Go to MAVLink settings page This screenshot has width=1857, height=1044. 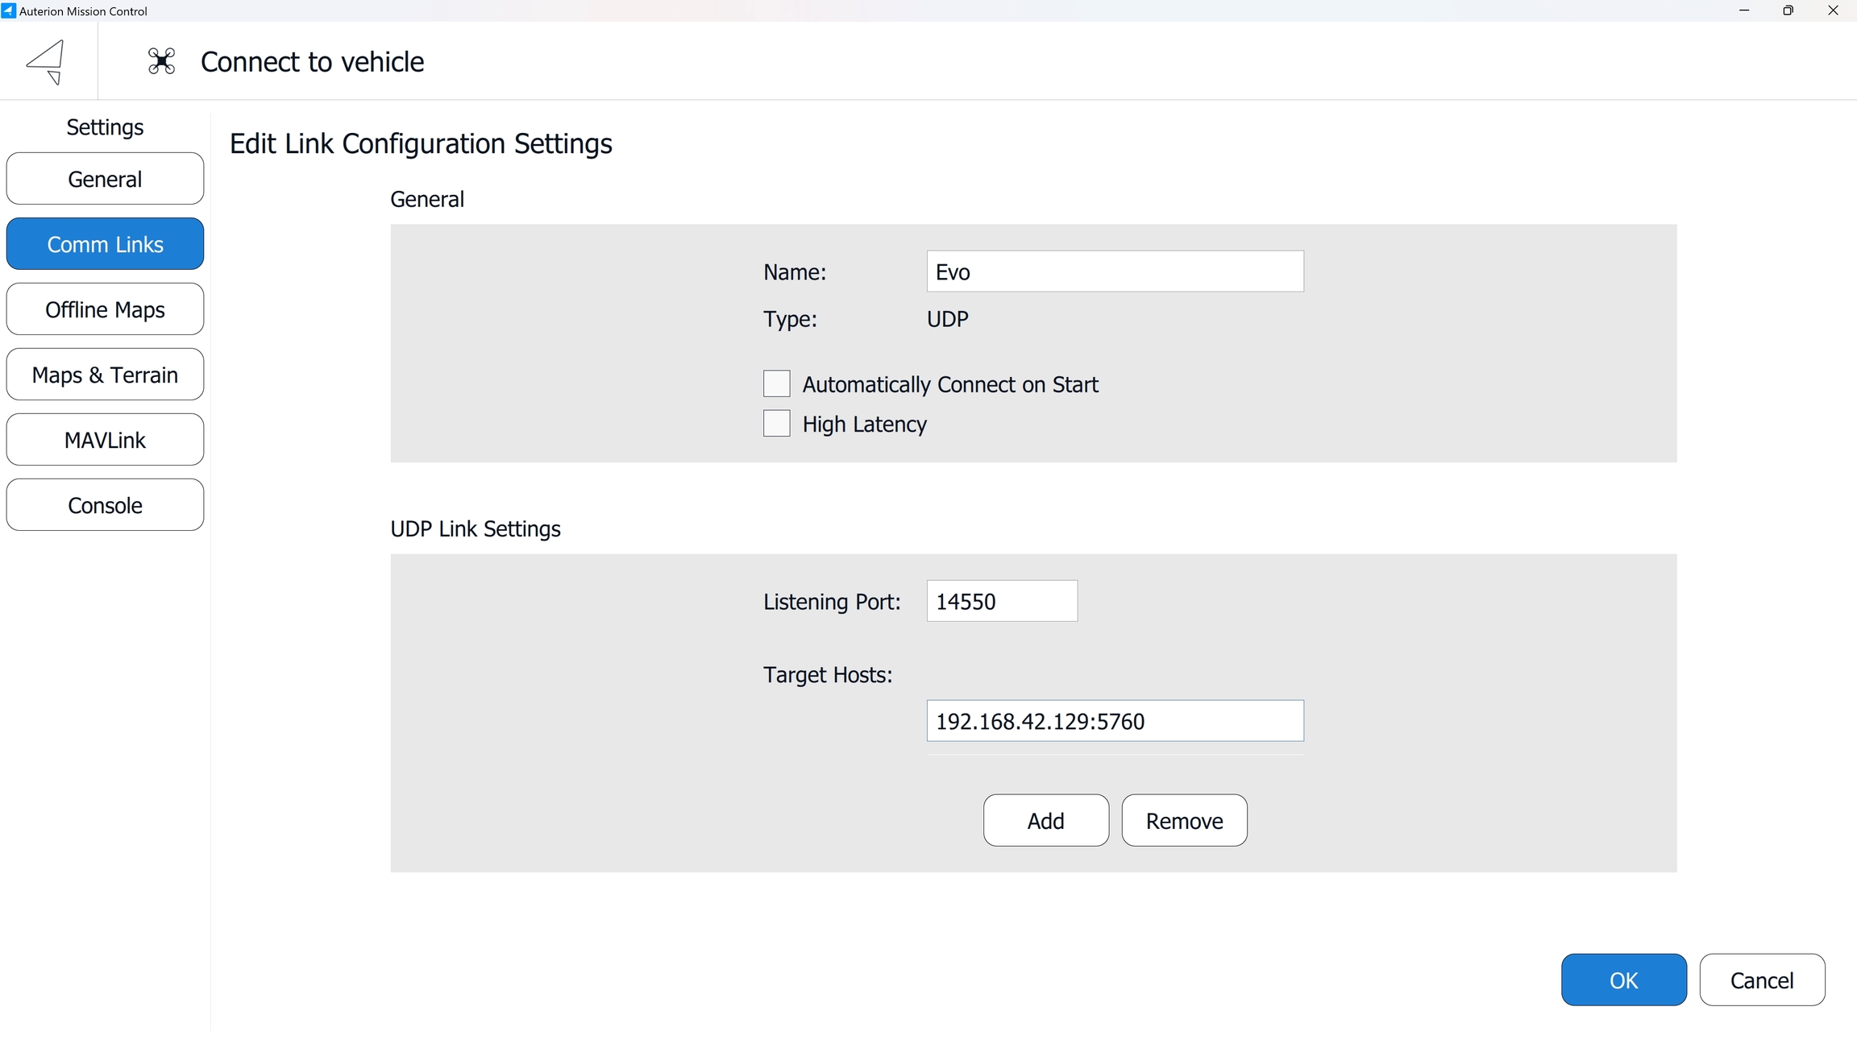pos(105,440)
